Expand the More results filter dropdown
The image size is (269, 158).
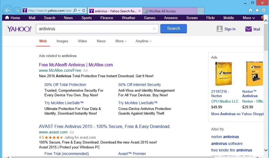[x=121, y=41]
